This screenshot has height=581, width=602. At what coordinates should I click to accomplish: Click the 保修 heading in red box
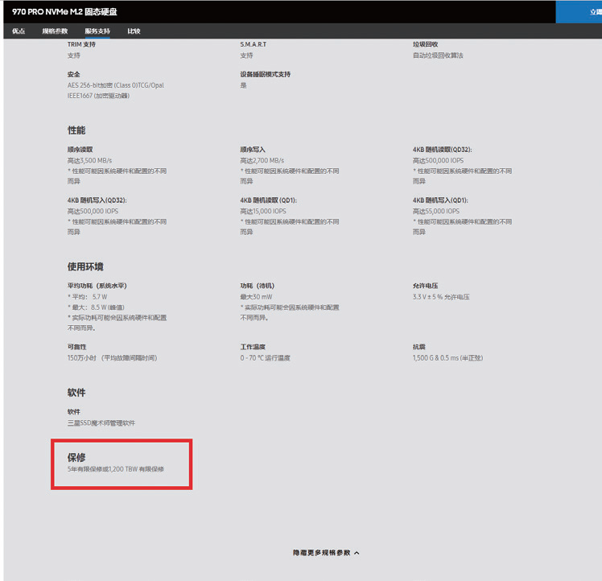tap(76, 457)
